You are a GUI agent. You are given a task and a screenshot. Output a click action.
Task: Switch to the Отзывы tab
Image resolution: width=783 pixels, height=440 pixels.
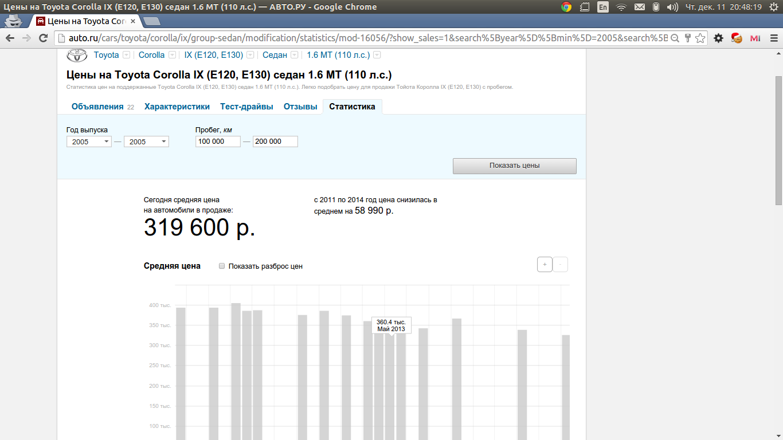click(x=300, y=107)
